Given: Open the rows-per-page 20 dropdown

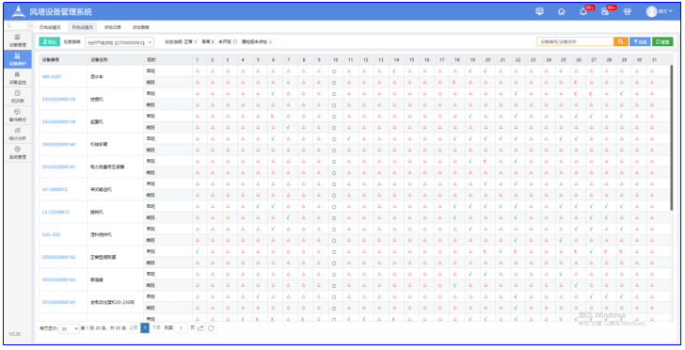Looking at the screenshot, I should (x=70, y=328).
